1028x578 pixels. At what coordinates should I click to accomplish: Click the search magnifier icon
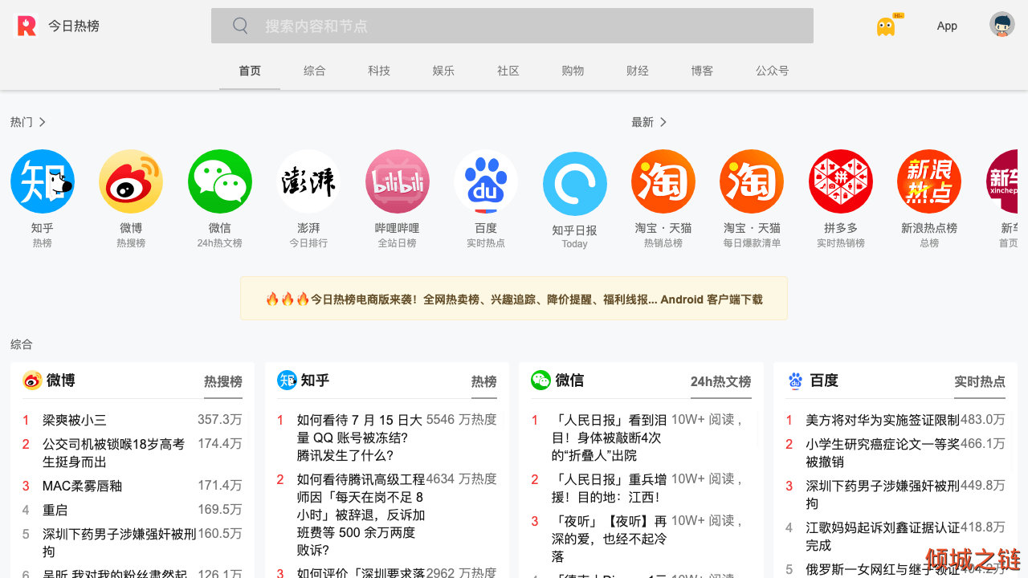point(240,26)
